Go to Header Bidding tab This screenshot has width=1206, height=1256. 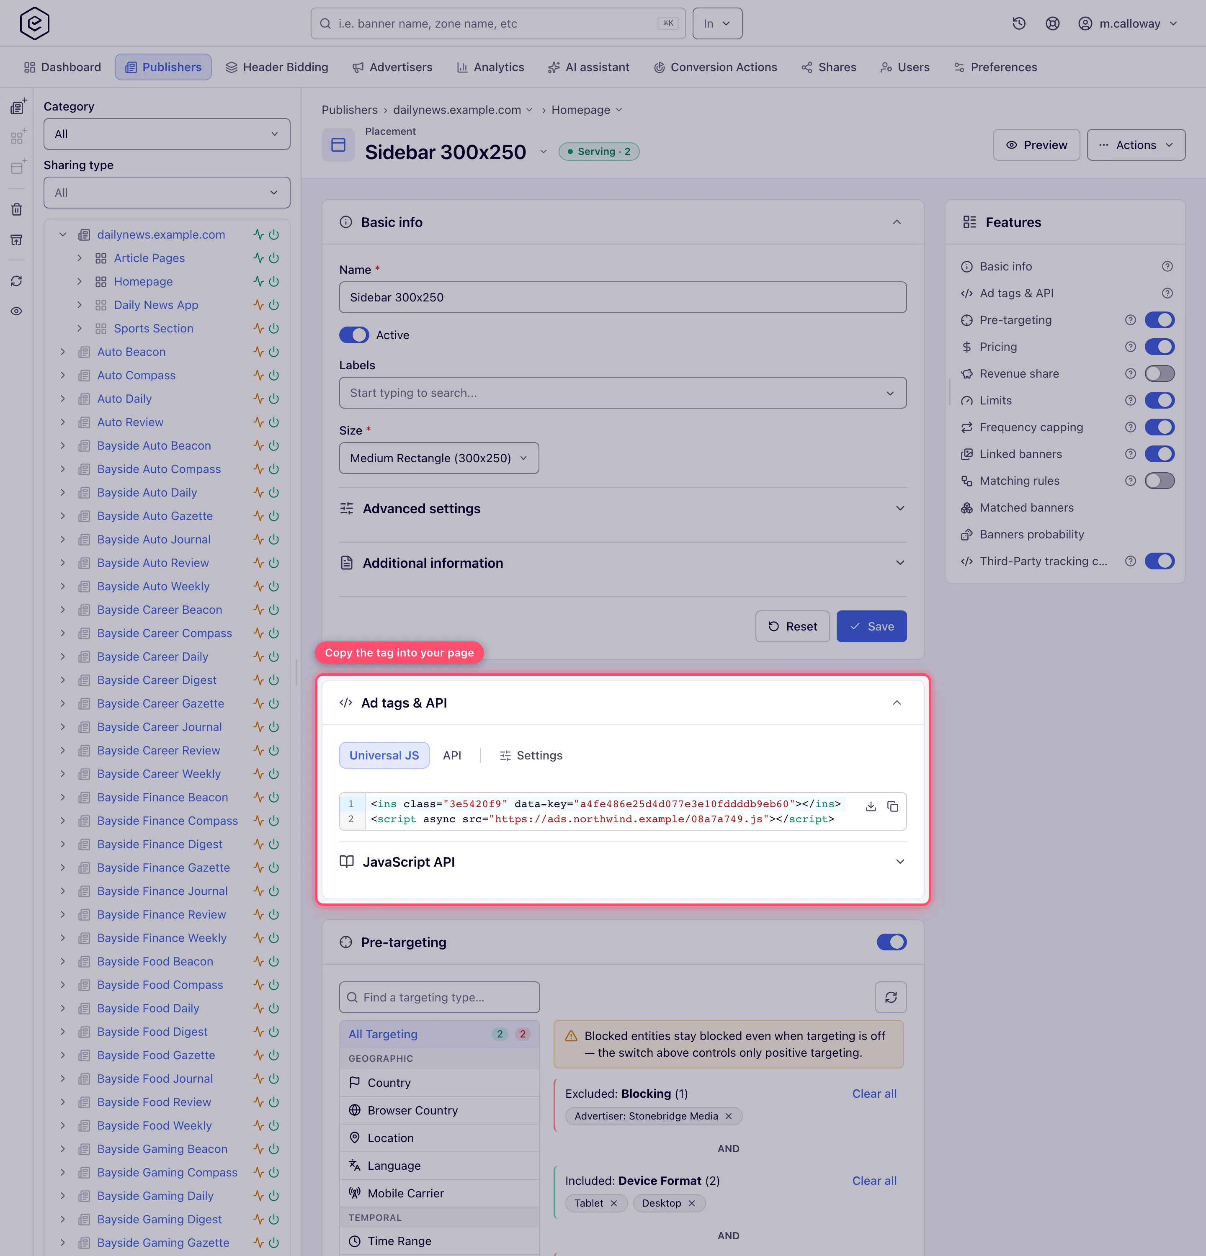[x=277, y=67]
